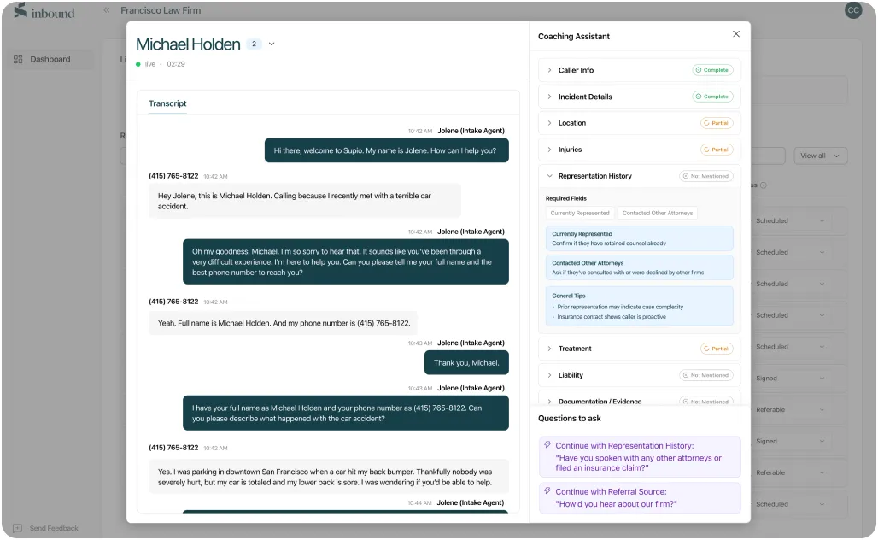Click Complete badge on Incident Details
878x540 pixels.
pos(712,97)
